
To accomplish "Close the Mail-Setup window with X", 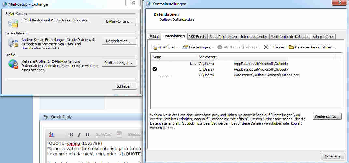I will click(133, 3).
